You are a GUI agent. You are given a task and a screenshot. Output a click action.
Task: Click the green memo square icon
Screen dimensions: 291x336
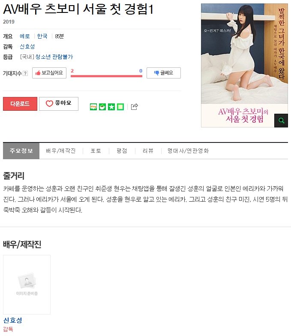pyautogui.click(x=120, y=107)
